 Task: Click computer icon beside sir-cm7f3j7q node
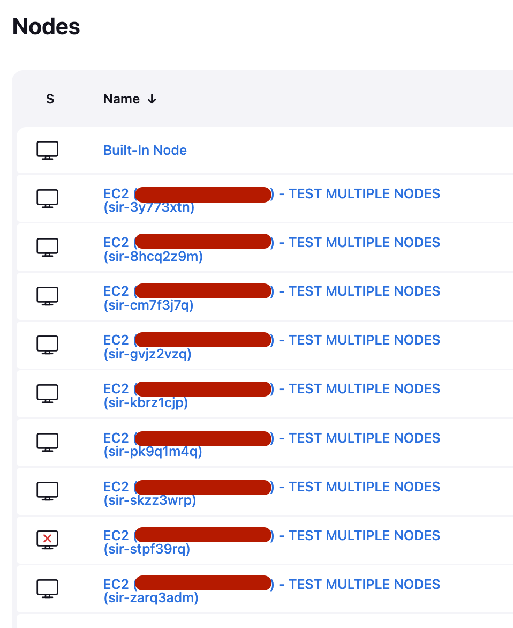[47, 296]
